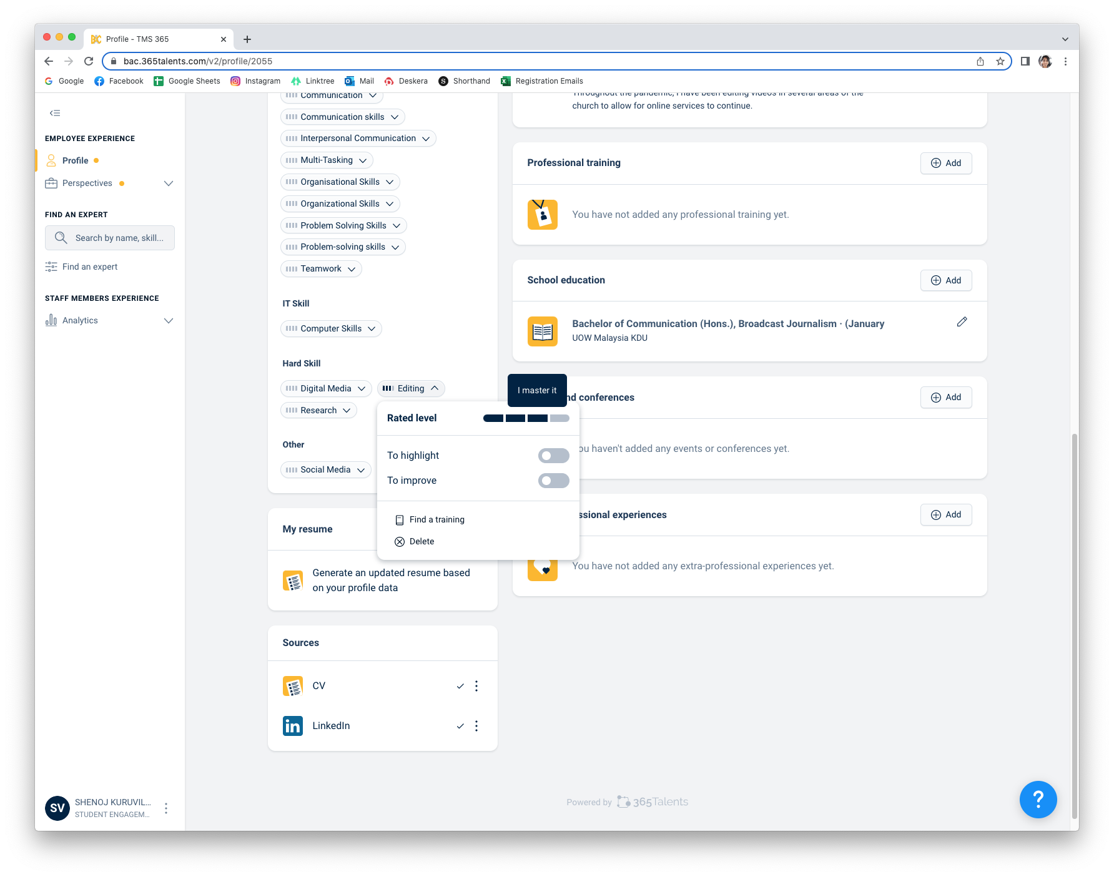Expand the Analytics sidebar section
This screenshot has width=1114, height=877.
coord(168,321)
